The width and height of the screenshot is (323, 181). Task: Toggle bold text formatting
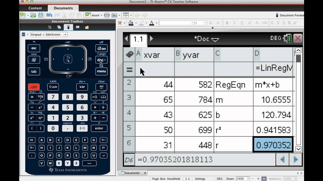click(x=227, y=23)
